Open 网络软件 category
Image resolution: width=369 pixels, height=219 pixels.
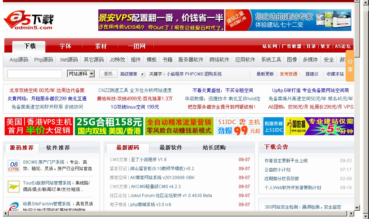point(219,60)
